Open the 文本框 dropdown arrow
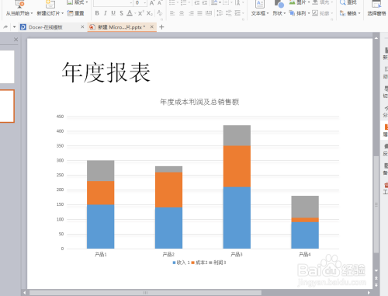This screenshot has width=388, height=296. pos(268,13)
